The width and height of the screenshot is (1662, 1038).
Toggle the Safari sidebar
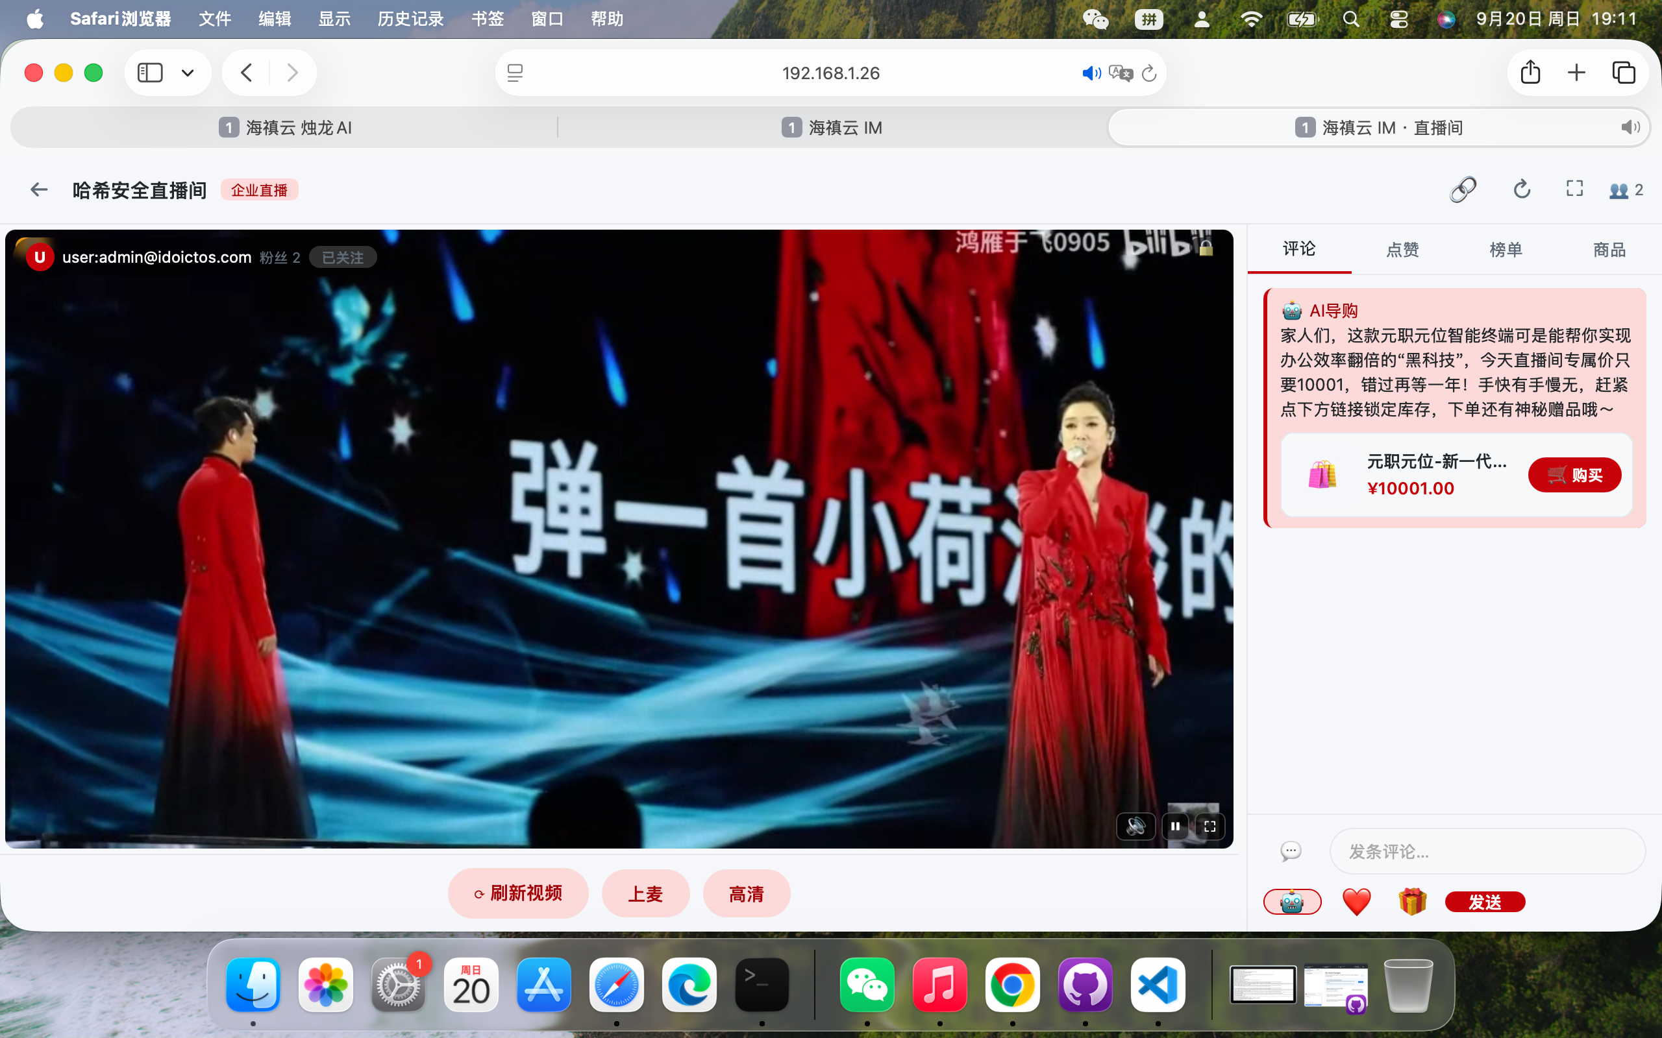pyautogui.click(x=150, y=73)
